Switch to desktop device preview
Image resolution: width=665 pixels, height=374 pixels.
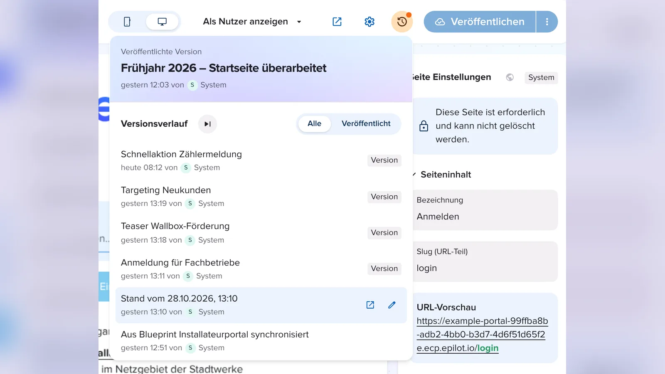[162, 22]
